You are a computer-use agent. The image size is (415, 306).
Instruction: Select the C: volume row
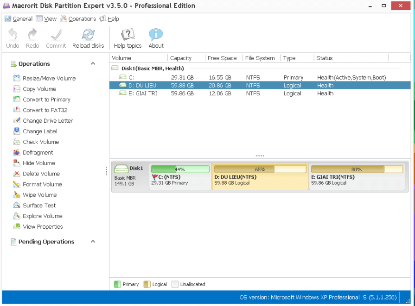[x=260, y=77]
